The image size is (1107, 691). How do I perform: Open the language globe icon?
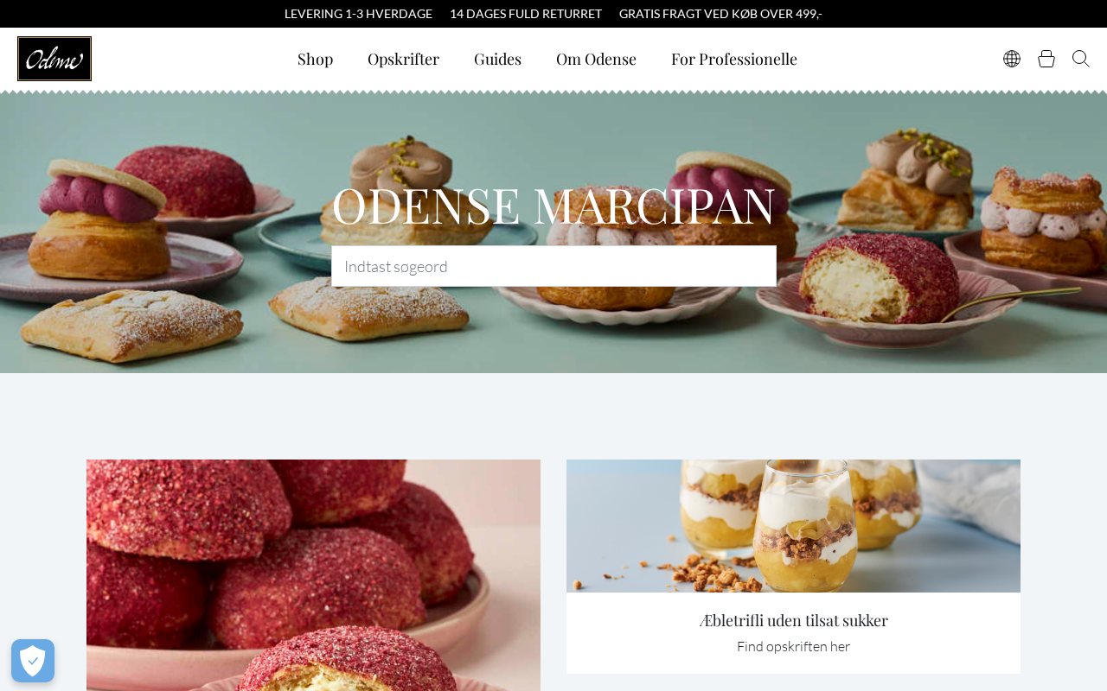1012,59
